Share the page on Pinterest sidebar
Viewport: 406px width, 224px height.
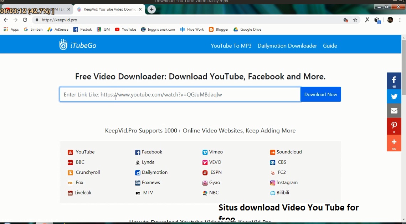coord(394,126)
